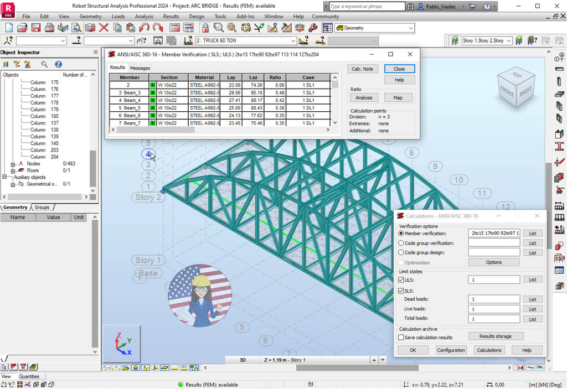Click the Print icon in toolbar
The width and height of the screenshot is (567, 389).
pyautogui.click(x=49, y=28)
